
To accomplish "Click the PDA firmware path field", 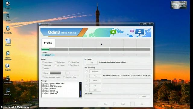I will point(127,75).
